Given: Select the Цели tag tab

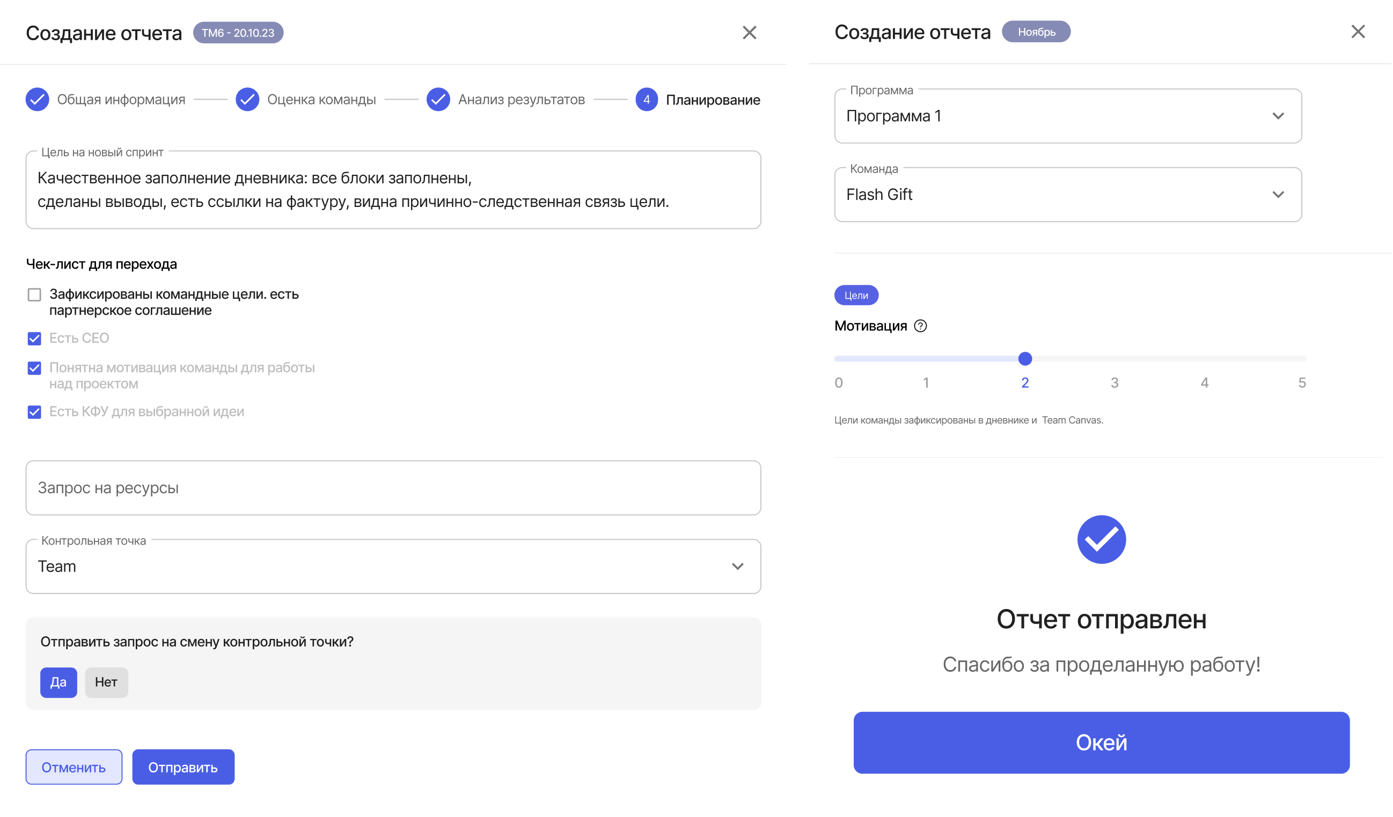Looking at the screenshot, I should [856, 295].
